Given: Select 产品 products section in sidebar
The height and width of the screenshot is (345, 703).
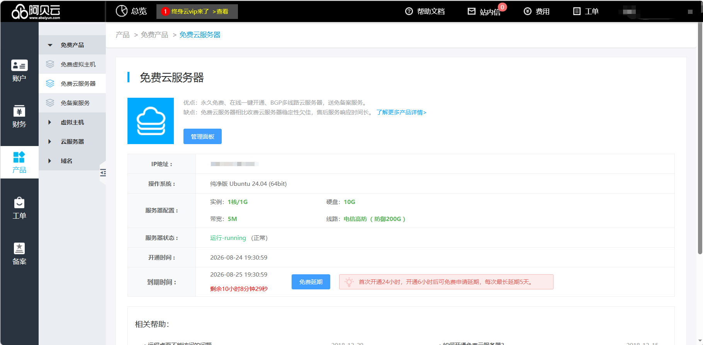Looking at the screenshot, I should [19, 162].
